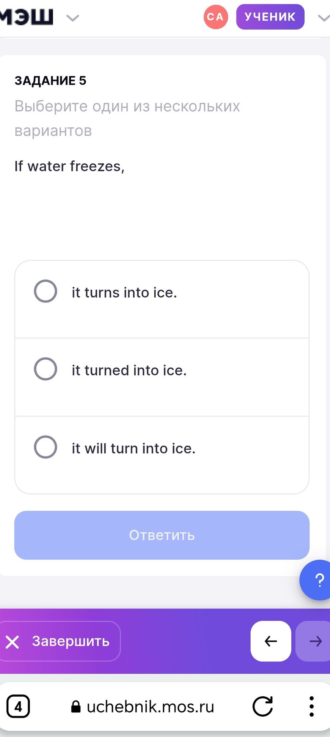Tap the uchebnik.mos.ru address bar
Screen dimensions: 330x737
click(143, 707)
